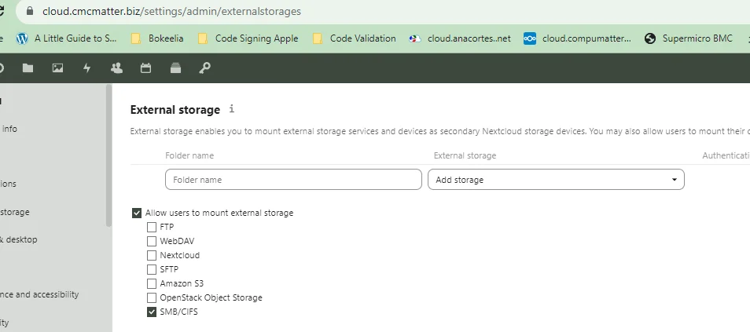Open the Add storage dropdown
Image resolution: width=750 pixels, height=332 pixels.
click(555, 180)
